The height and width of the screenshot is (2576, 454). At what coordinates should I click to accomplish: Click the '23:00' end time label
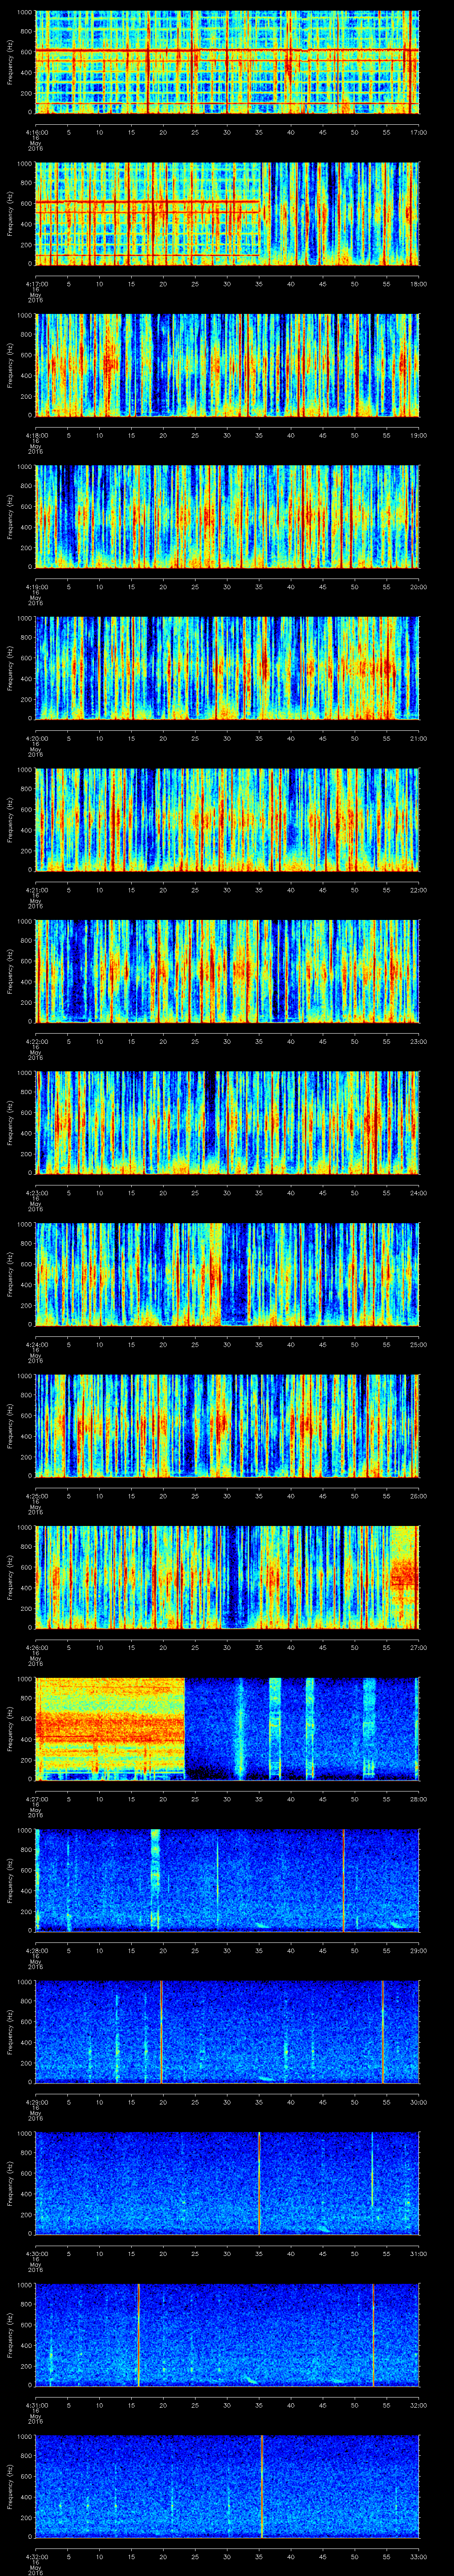418,1041
